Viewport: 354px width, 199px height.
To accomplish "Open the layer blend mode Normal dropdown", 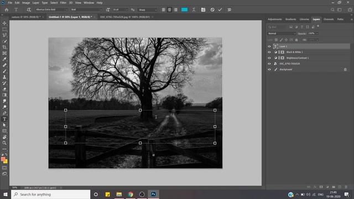I will (282, 33).
